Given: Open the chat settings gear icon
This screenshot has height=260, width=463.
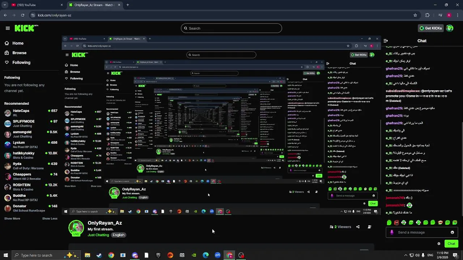Looking at the screenshot, I should [439, 244].
